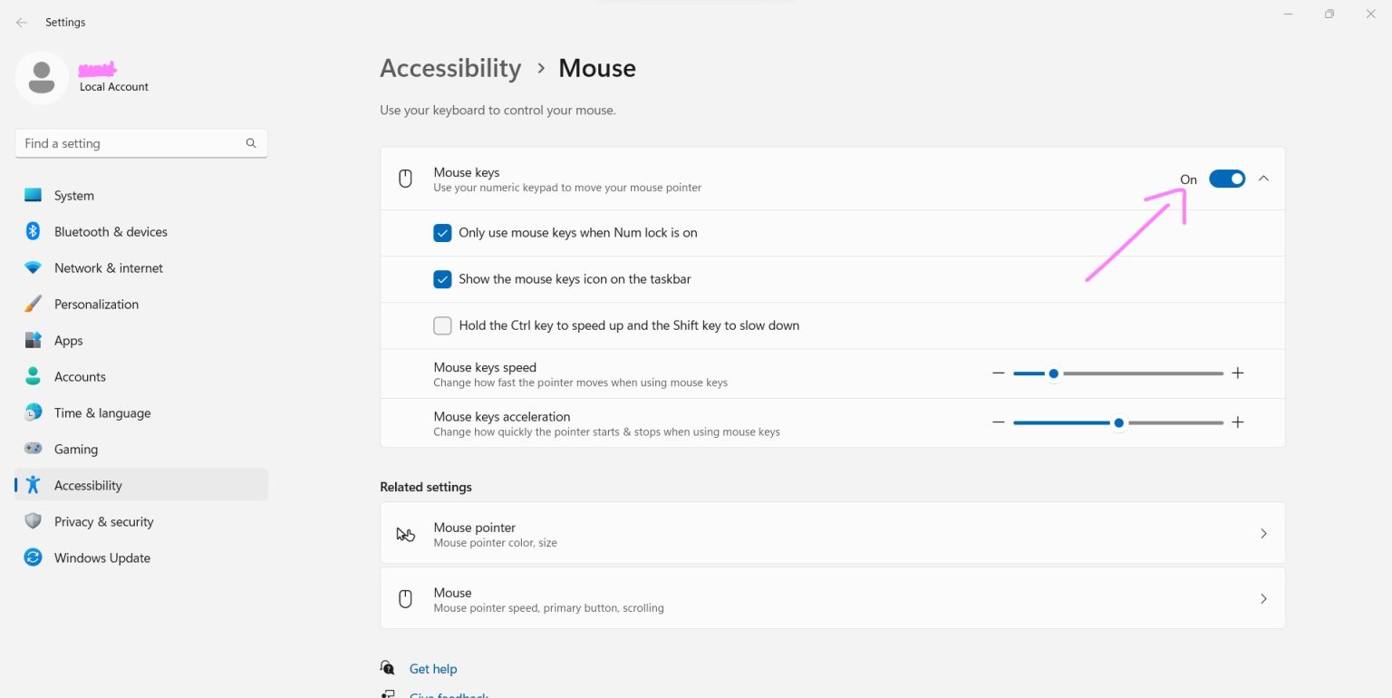Click the Gaming controller icon
1392x698 pixels.
point(34,449)
